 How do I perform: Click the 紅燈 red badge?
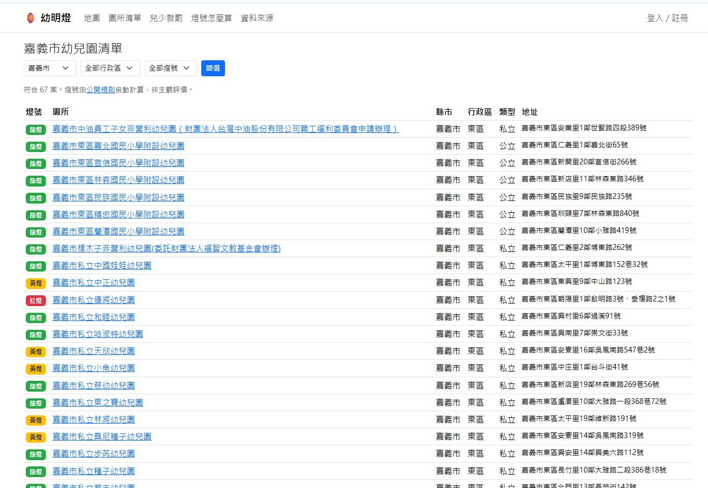click(36, 300)
